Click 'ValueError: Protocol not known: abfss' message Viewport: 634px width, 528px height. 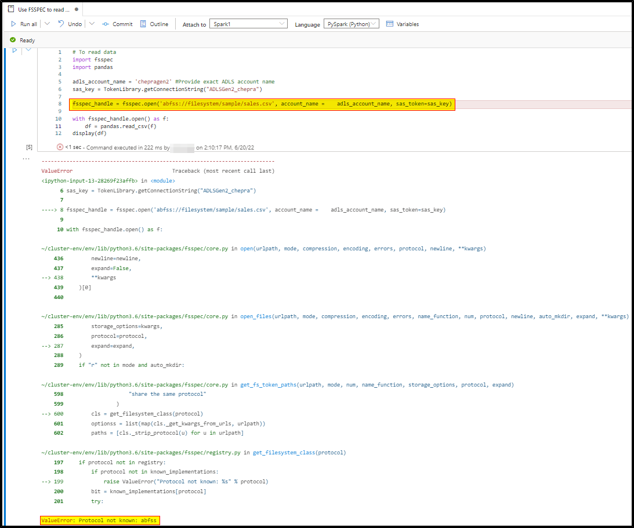(x=100, y=520)
